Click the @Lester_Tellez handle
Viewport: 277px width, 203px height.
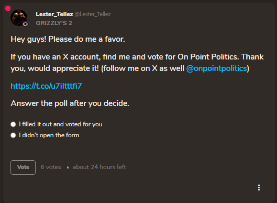click(x=93, y=14)
